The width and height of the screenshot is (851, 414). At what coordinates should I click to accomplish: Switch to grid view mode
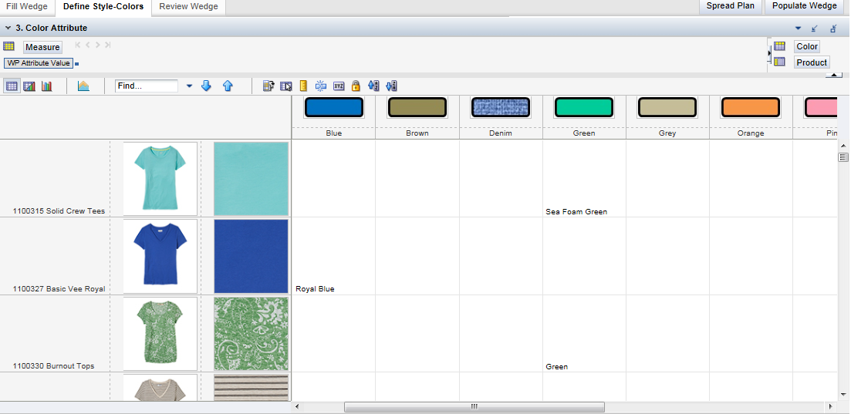pos(11,86)
